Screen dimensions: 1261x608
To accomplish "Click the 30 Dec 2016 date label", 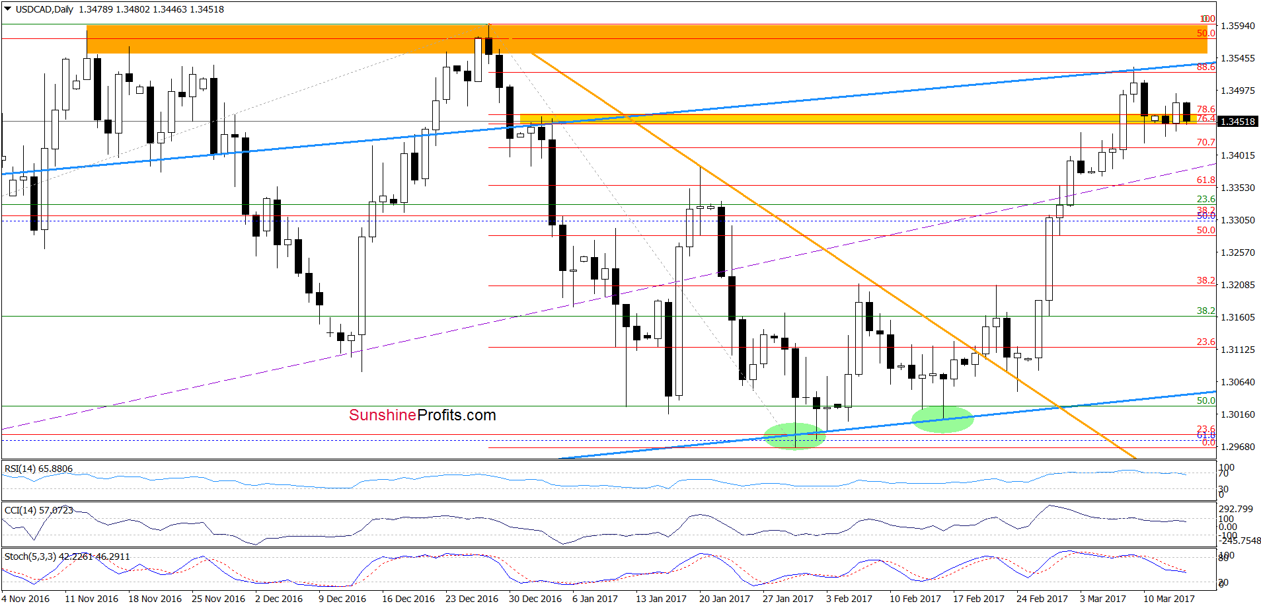I will tap(535, 599).
